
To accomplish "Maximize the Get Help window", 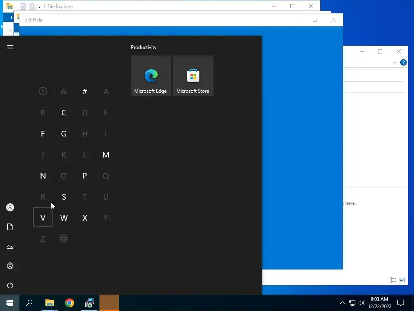I will 315,20.
